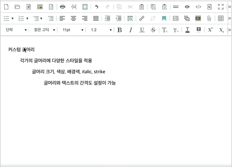Open the 맑은 고딕 font family dropdown
232x167 pixels.
[44, 30]
